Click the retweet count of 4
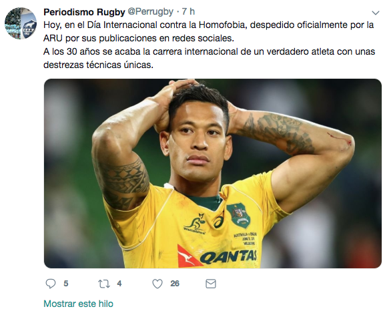This screenshot has height=315, width=389. tap(119, 284)
